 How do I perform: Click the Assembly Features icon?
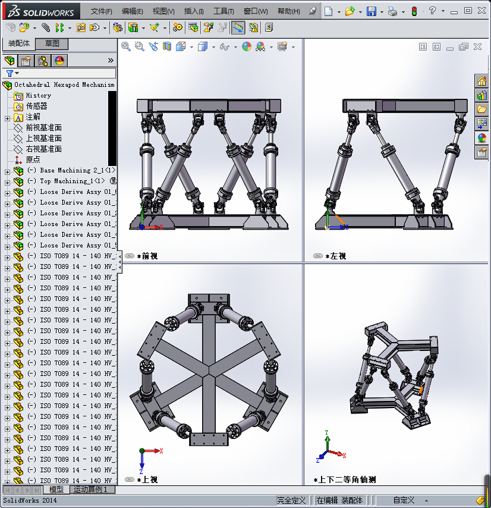(133, 27)
